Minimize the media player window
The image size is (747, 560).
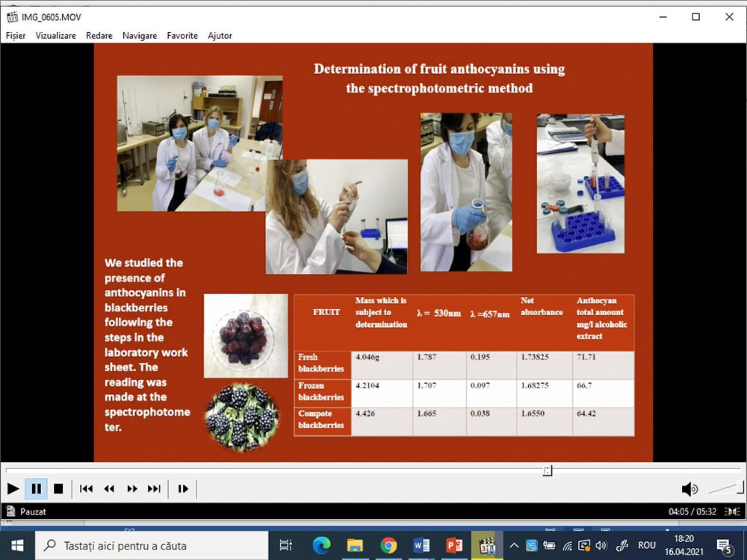(x=663, y=17)
